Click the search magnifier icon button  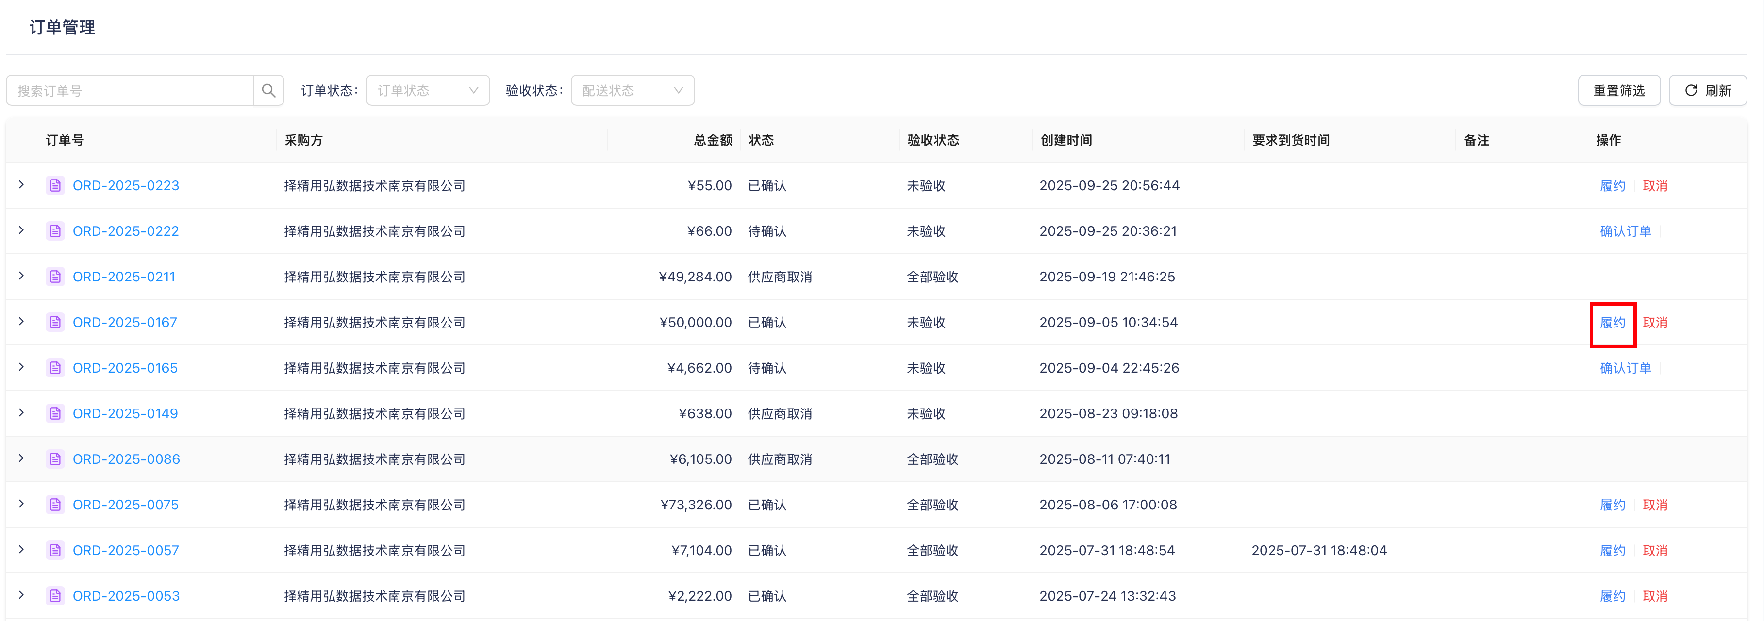point(268,90)
